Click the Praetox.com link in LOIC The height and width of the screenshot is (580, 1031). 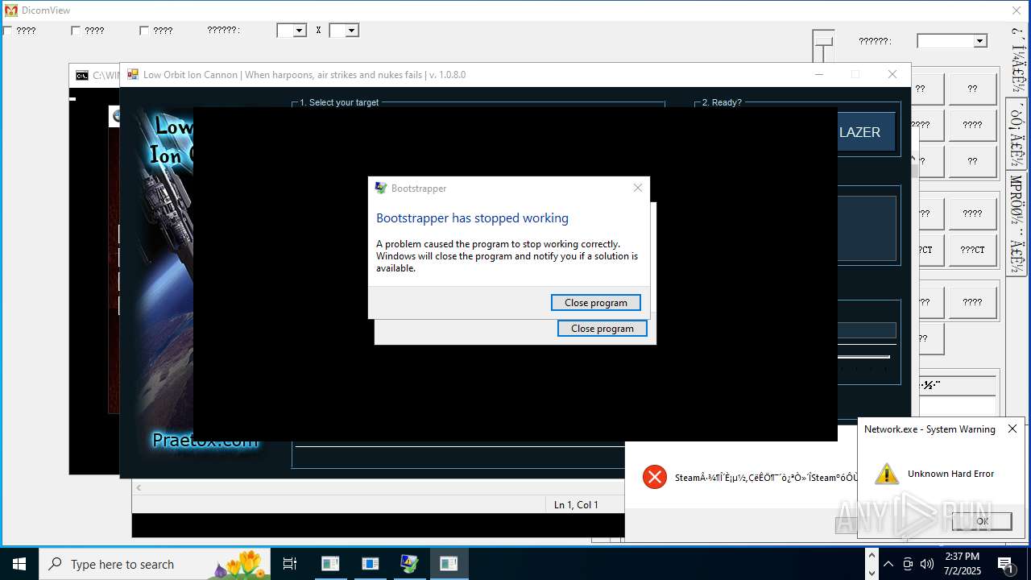tap(205, 440)
